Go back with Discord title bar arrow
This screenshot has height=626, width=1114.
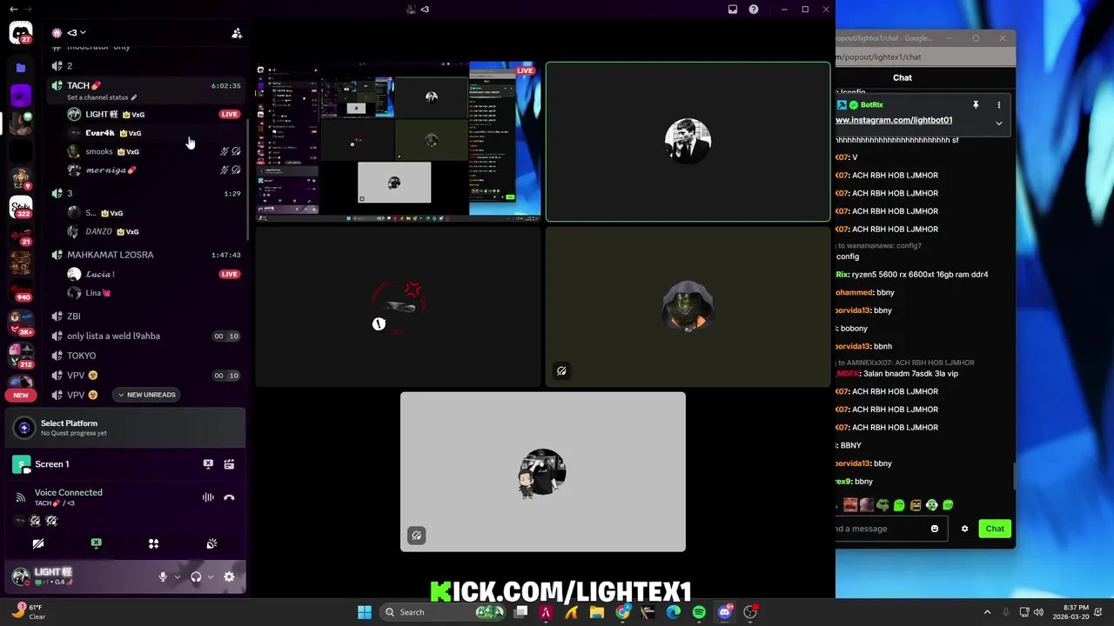[x=14, y=10]
